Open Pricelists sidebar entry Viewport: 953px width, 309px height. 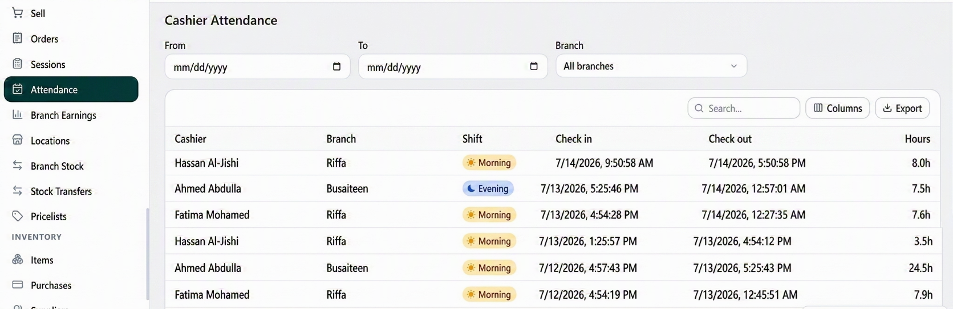pos(71,216)
